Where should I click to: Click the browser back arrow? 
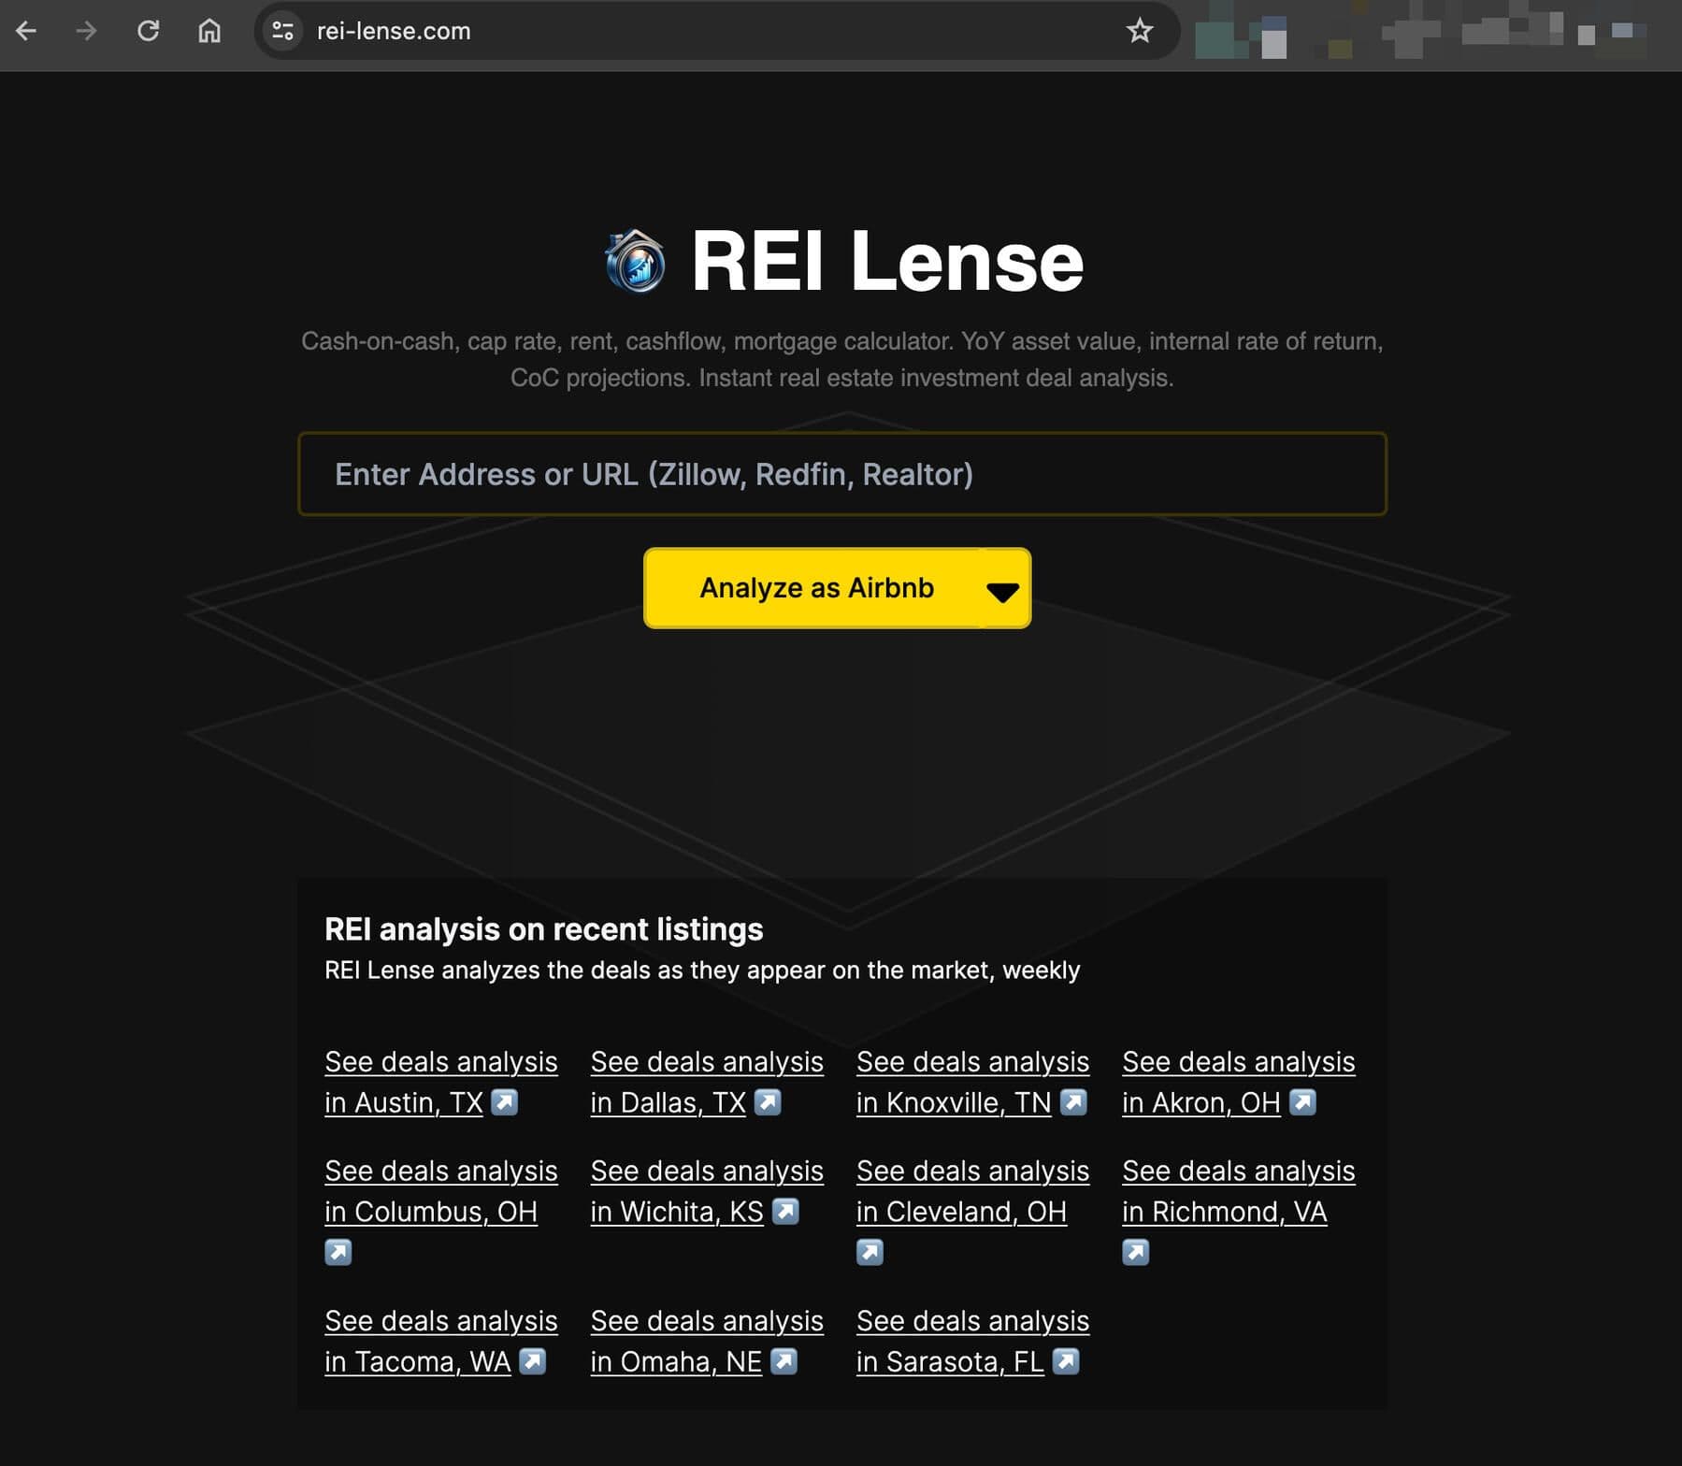tap(26, 31)
